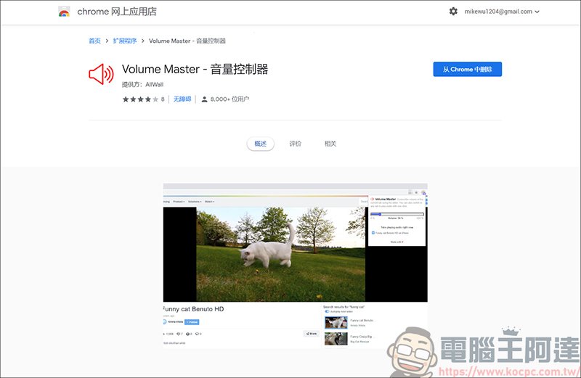Check the Funny cat Benuto tab checkbox
Image resolution: width=581 pixels, height=378 pixels.
click(x=373, y=233)
